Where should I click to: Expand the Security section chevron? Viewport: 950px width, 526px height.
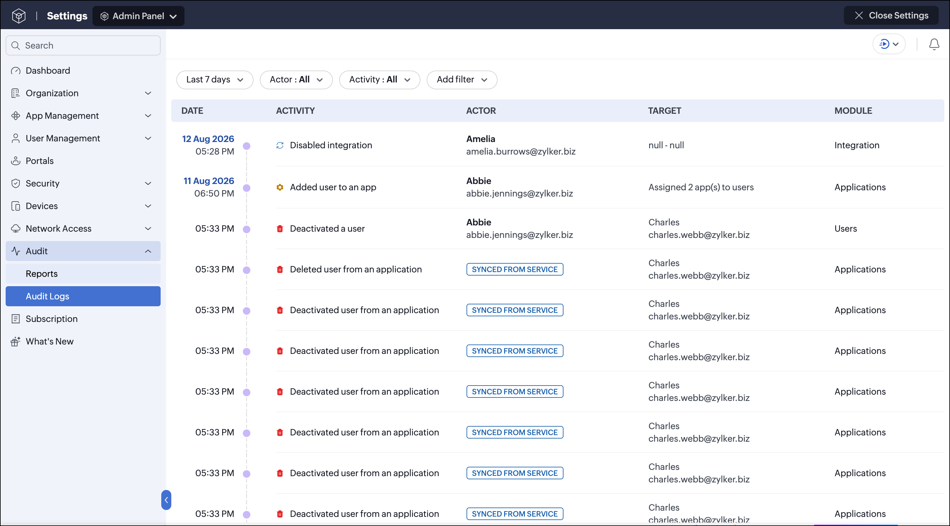tap(148, 183)
